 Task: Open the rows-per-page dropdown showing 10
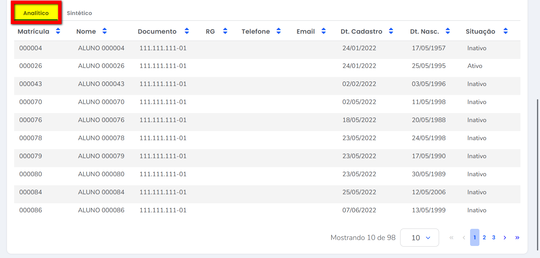tap(419, 238)
